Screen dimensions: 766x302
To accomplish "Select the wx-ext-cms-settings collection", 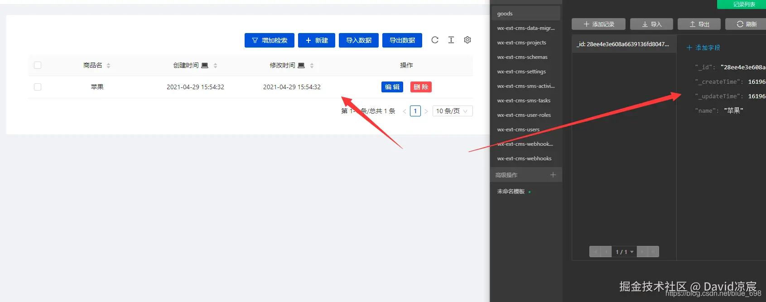I will [x=526, y=72].
